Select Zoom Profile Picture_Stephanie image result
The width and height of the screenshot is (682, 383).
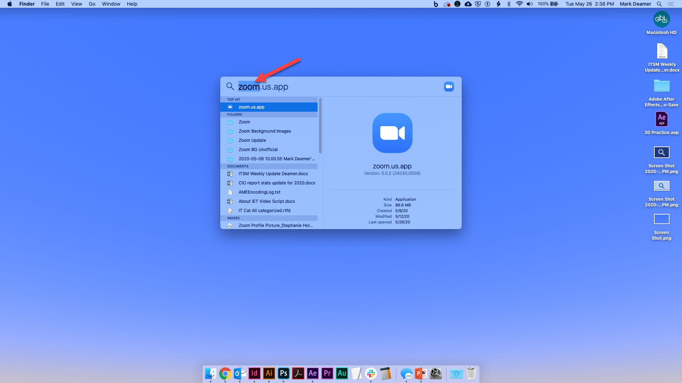(269, 226)
